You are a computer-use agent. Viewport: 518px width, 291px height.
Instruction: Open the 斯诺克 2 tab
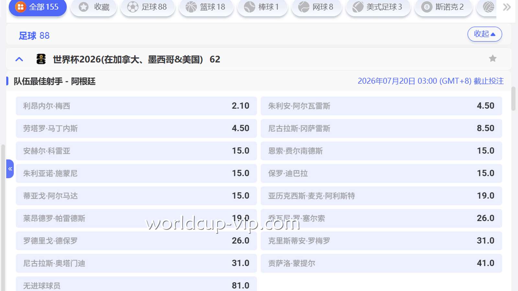coord(443,7)
